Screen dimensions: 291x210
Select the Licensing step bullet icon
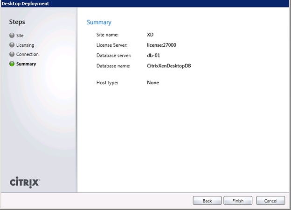[12, 45]
